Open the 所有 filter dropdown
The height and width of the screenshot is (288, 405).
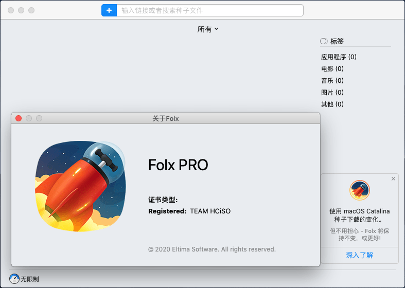pos(208,29)
